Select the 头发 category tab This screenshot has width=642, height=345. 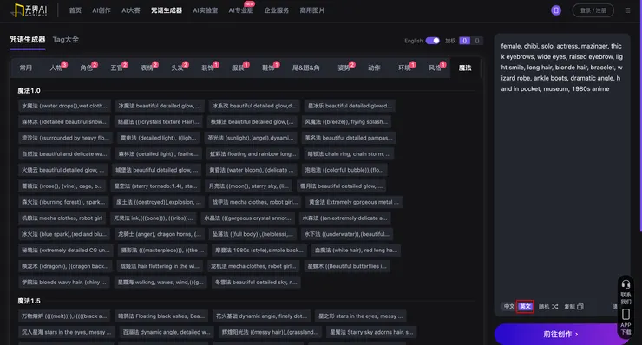[x=178, y=68]
